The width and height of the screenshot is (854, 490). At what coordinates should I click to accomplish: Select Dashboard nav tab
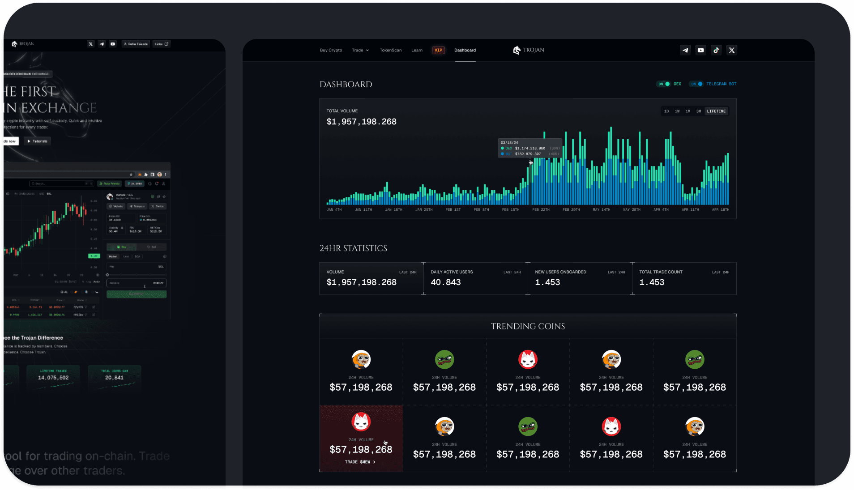click(x=465, y=50)
